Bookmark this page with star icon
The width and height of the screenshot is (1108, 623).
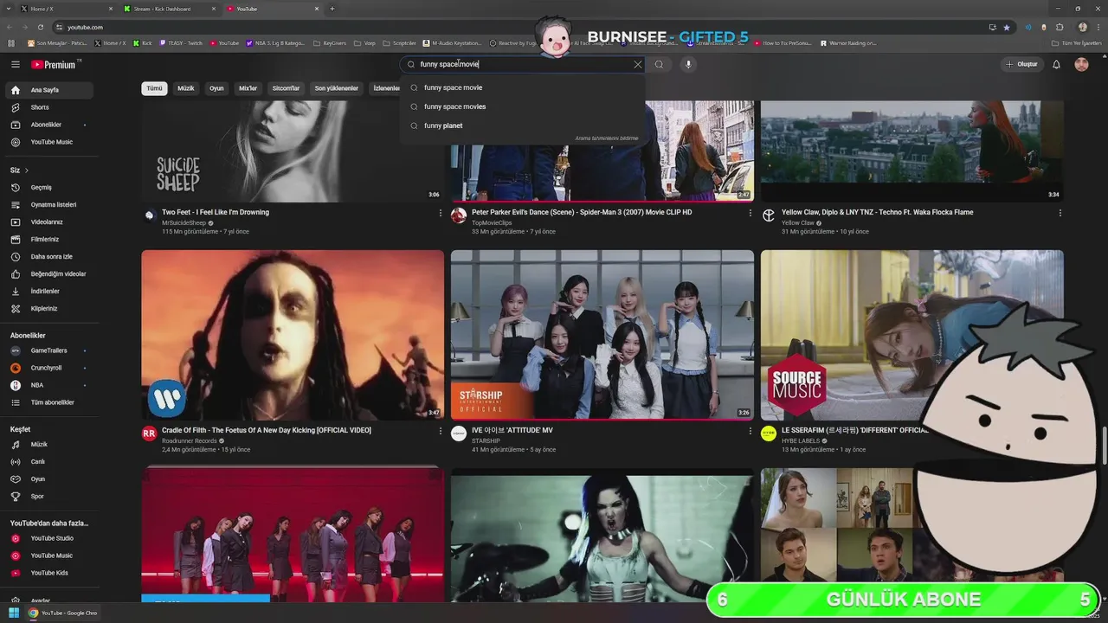pyautogui.click(x=1007, y=27)
